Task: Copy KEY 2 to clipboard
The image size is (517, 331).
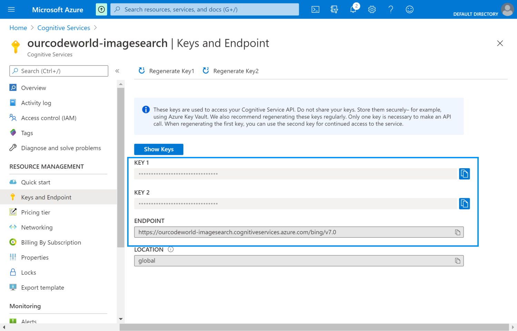Action: coord(464,204)
